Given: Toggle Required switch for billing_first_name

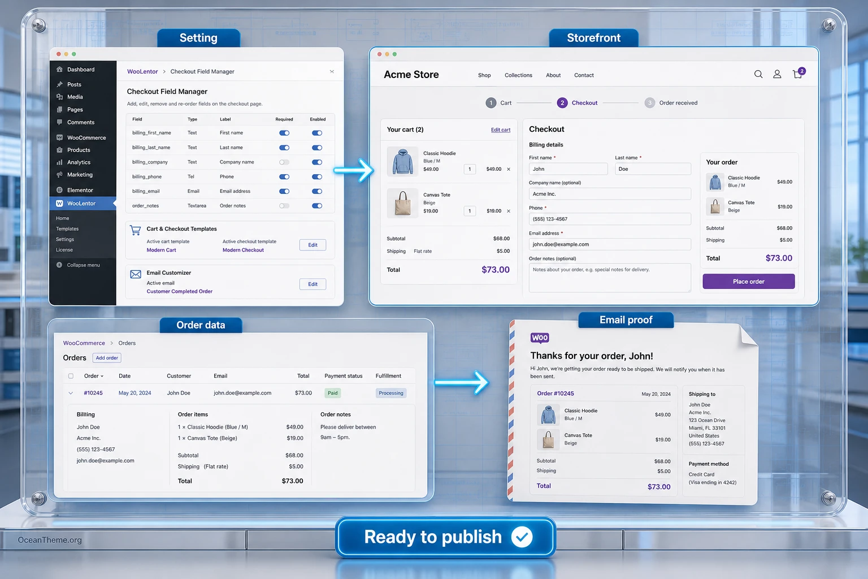Looking at the screenshot, I should [x=284, y=133].
